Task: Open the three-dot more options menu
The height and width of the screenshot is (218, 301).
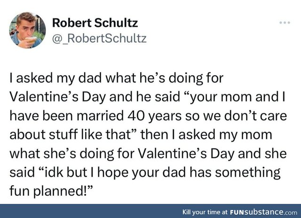Action: [285, 23]
